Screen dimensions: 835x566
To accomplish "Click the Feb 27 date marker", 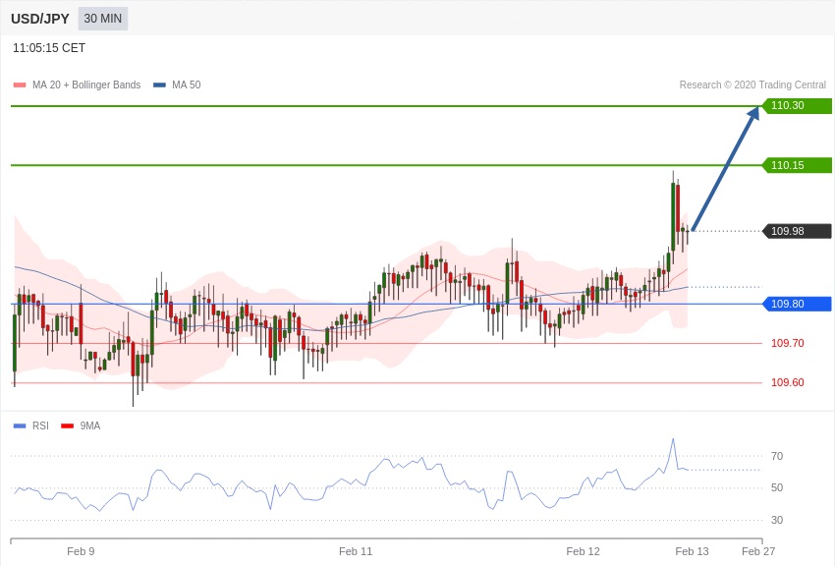I will (758, 551).
